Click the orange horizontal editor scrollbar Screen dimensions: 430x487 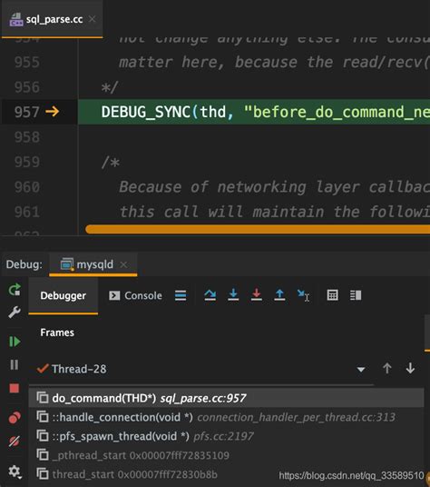click(258, 229)
